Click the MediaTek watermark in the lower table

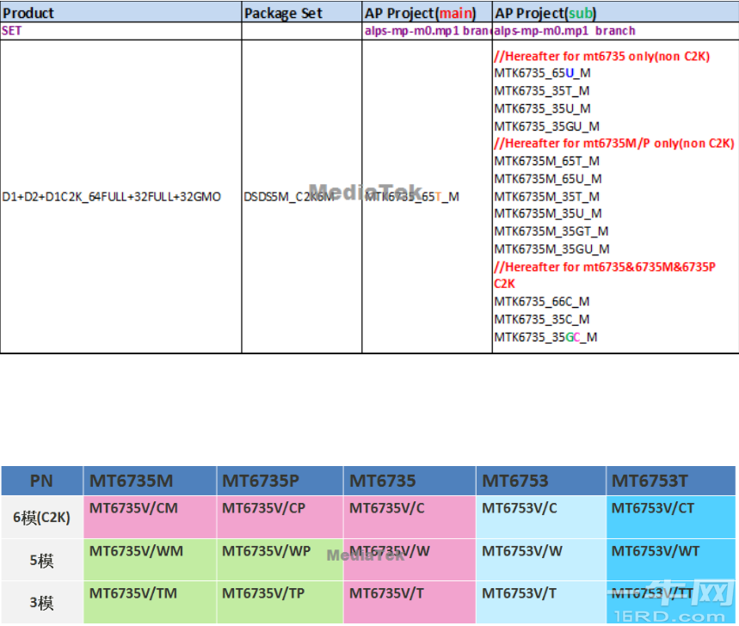[366, 555]
